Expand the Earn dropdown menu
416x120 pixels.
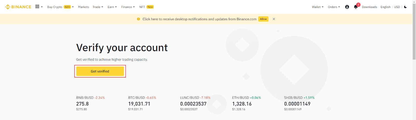(112, 7)
